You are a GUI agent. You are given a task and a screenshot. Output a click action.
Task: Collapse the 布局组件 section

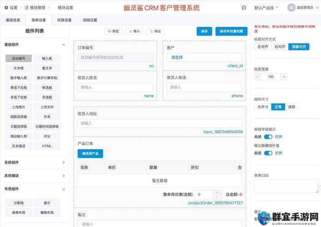(x=64, y=189)
